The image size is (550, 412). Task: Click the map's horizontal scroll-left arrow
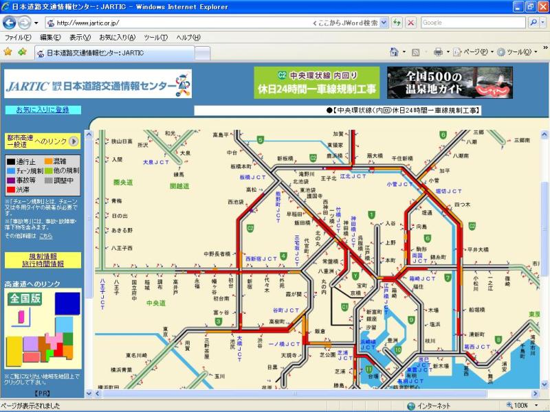pos(98,393)
